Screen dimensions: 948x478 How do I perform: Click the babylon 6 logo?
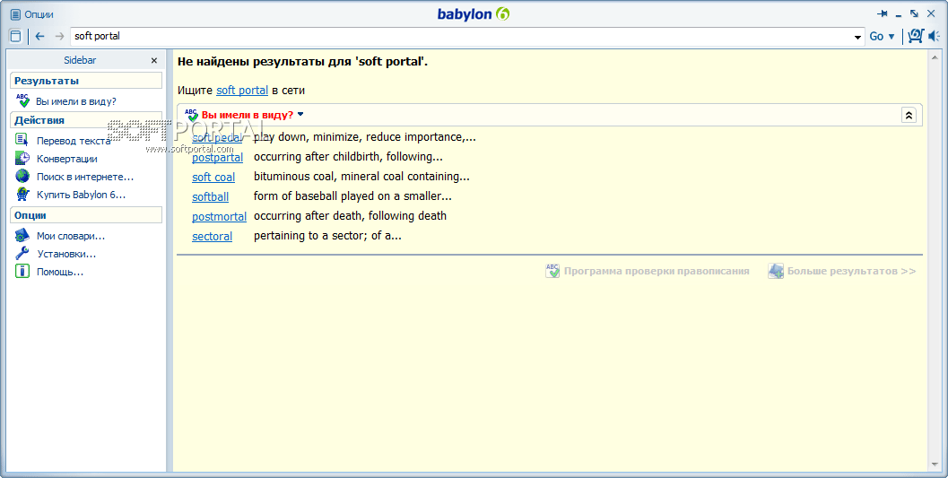click(474, 13)
